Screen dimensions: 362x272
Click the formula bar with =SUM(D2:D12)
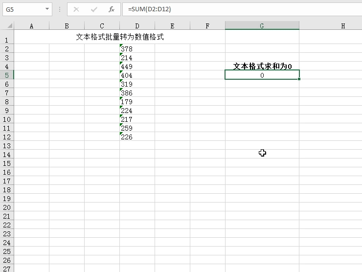pos(242,9)
